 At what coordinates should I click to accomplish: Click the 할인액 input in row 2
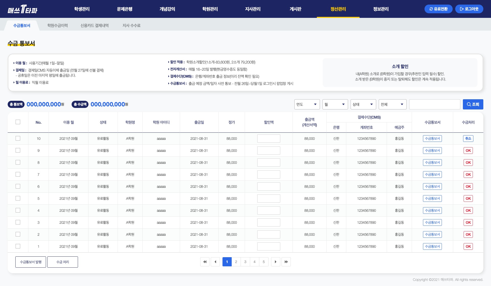269,234
